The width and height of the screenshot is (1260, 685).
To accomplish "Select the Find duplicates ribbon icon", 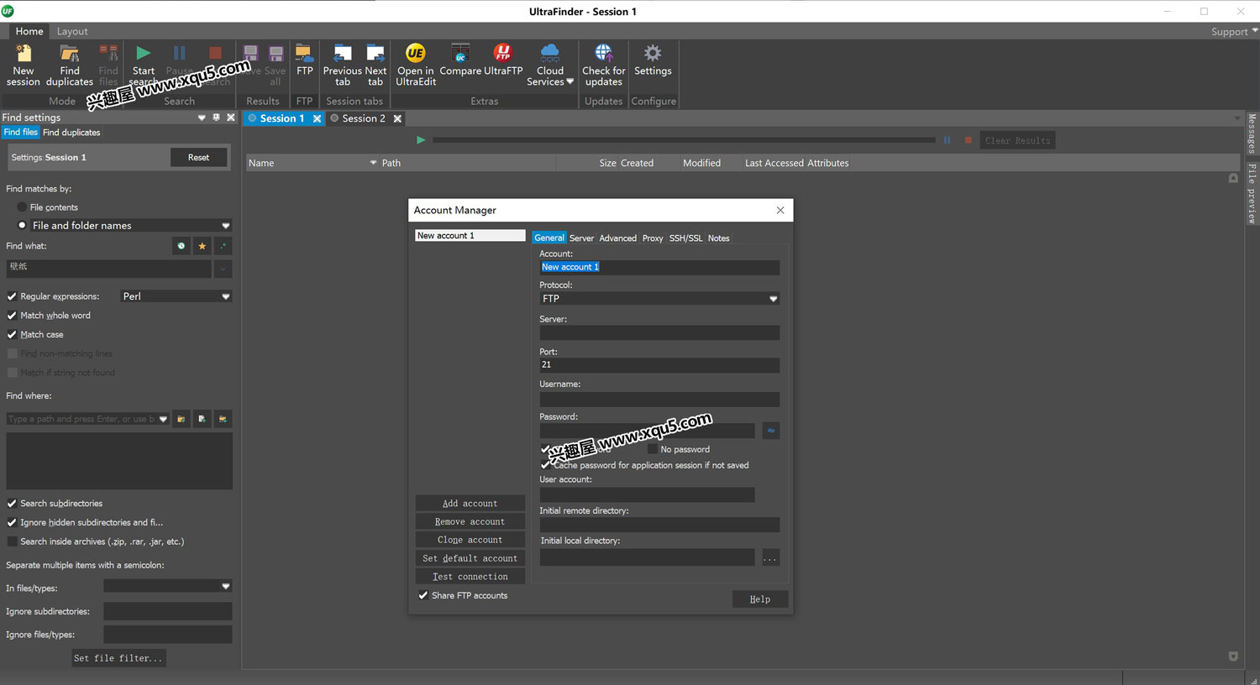I will click(x=70, y=54).
